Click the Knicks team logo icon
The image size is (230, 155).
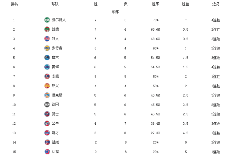[x=47, y=95]
